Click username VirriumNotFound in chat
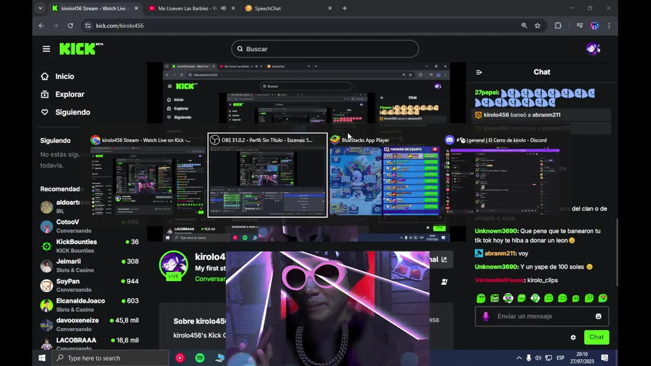This screenshot has height=366, width=651. coord(500,280)
